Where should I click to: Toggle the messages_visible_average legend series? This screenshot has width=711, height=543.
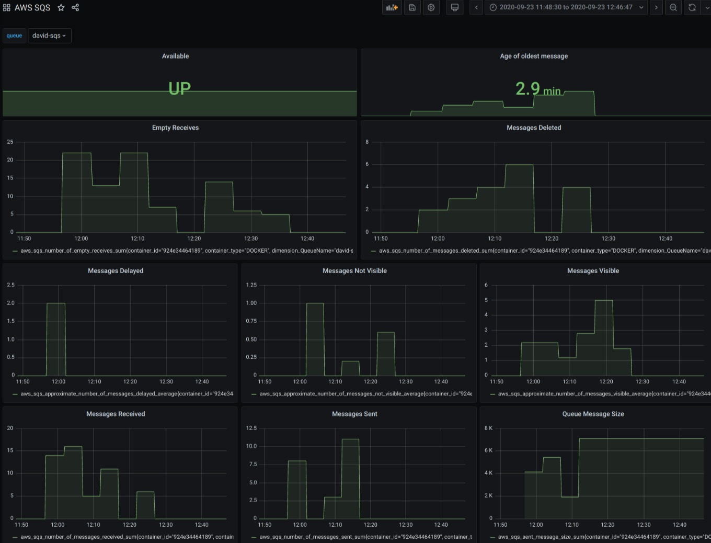click(604, 394)
